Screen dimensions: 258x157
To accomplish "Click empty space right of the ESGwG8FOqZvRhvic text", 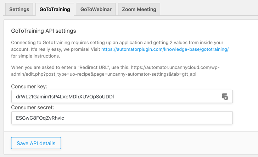I will pos(148,118).
